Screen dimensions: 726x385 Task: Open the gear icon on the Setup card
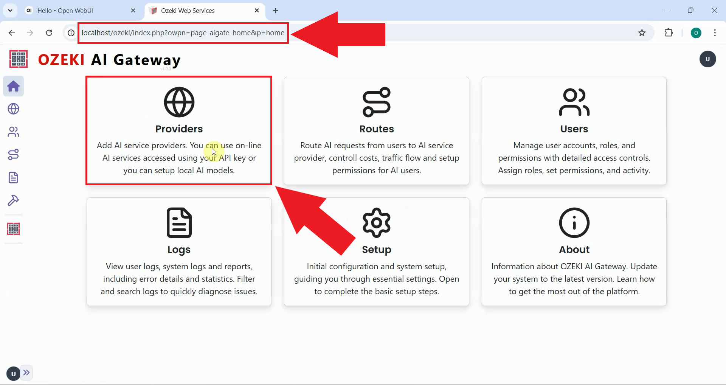pyautogui.click(x=376, y=222)
